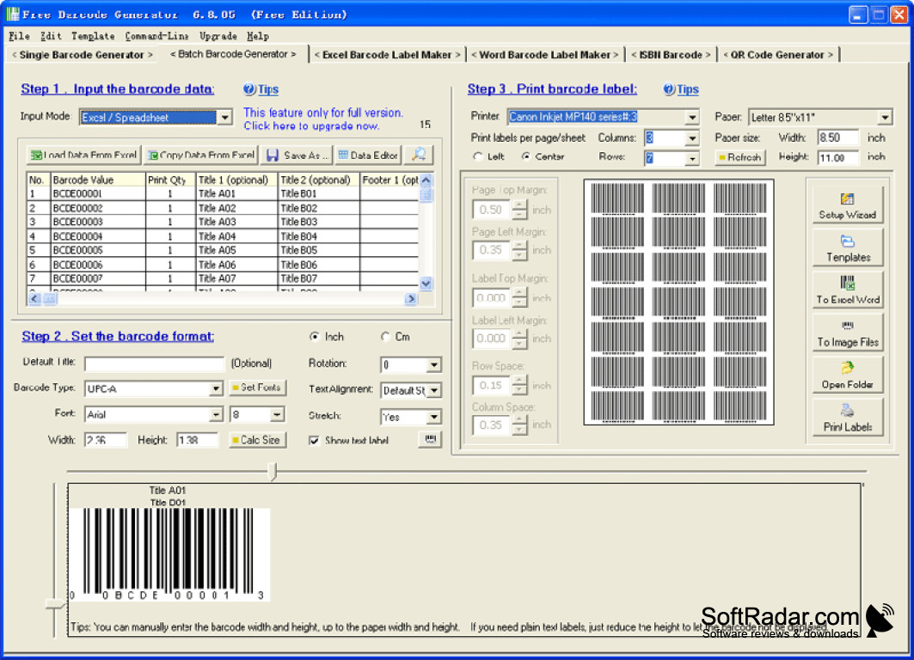Open the Setup Wizard
914x660 pixels.
(847, 205)
